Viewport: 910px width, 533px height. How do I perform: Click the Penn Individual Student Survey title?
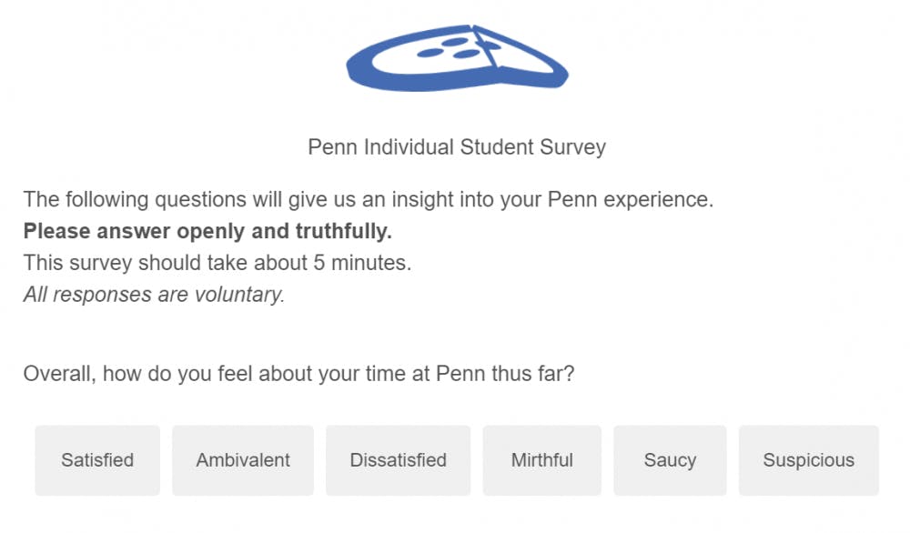(x=456, y=146)
